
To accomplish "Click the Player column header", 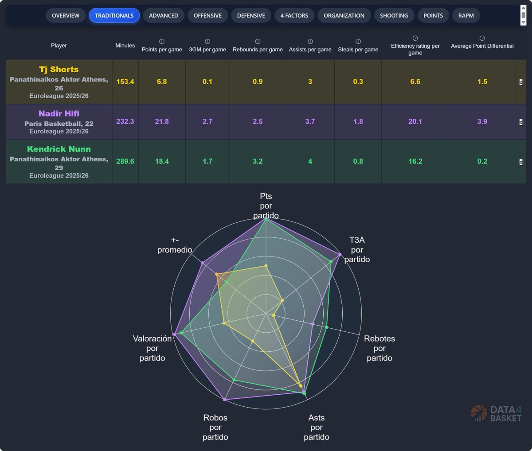I will click(x=59, y=46).
